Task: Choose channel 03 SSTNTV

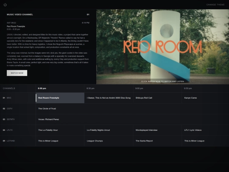Action: click(x=18, y=119)
